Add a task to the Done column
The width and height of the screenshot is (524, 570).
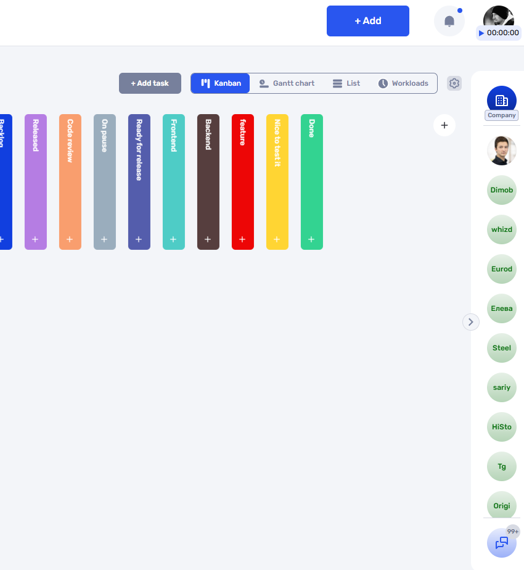coord(311,239)
